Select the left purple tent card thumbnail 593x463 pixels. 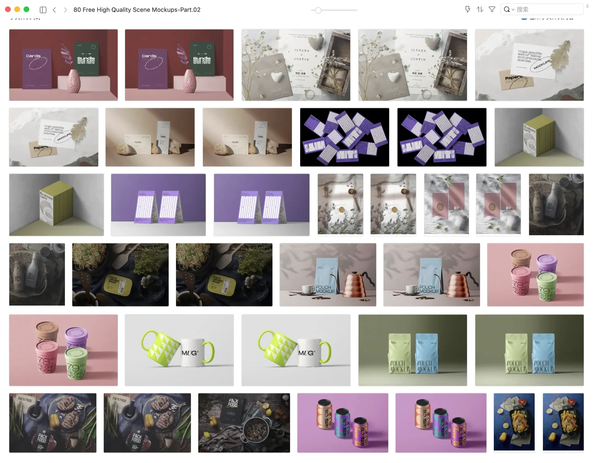click(x=158, y=205)
